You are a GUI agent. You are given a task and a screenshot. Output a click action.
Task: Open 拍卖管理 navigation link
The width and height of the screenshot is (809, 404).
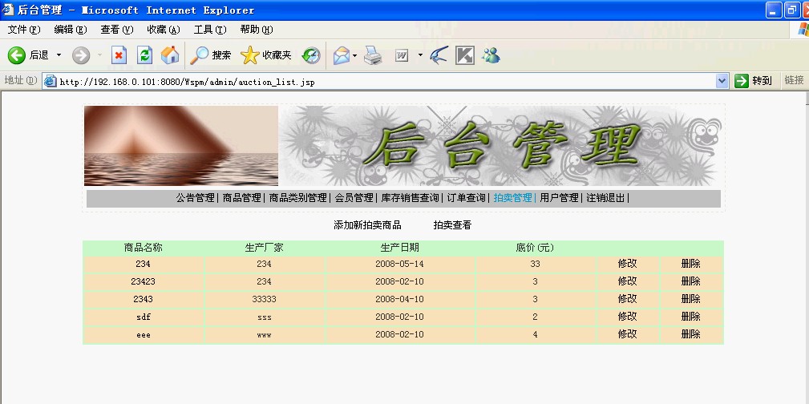512,198
